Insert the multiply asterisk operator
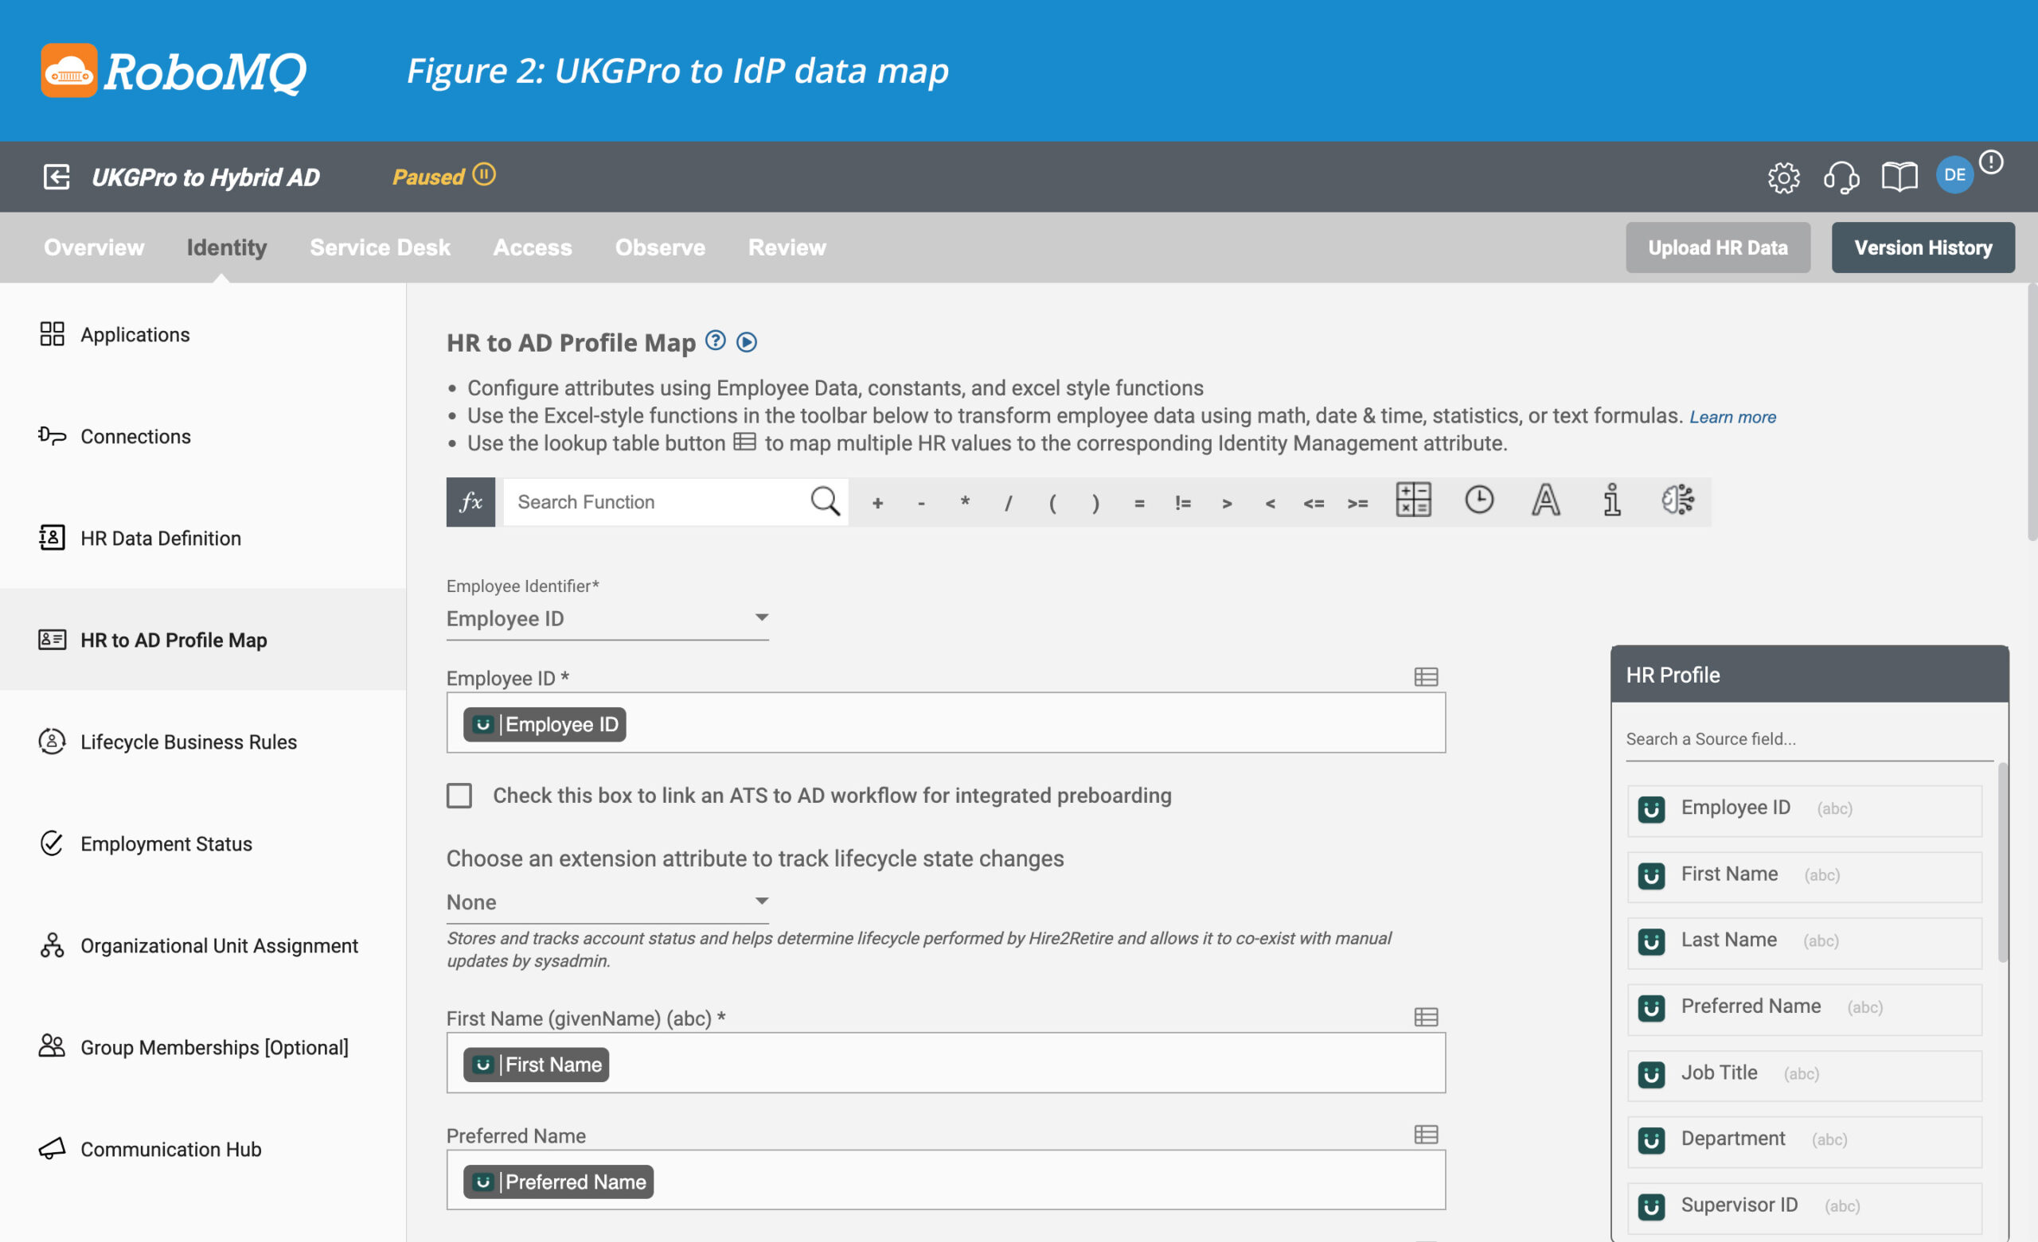 (x=965, y=503)
